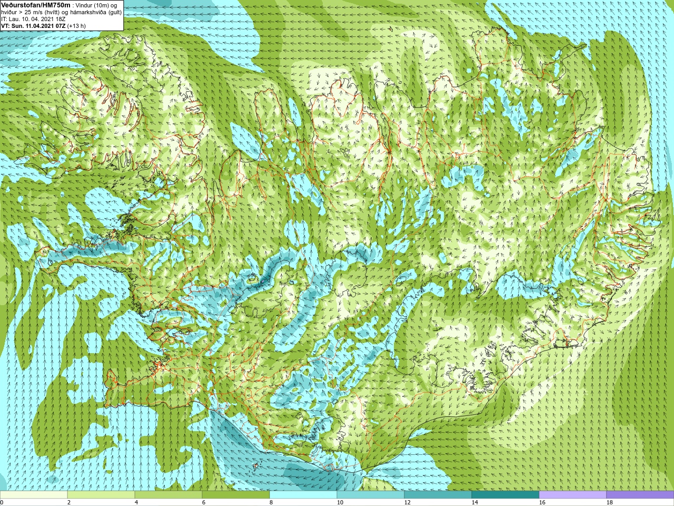Viewport: 674px width, 506px height.
Task: Click the light yellow-green 2–4 m/s legend swatch
Action: (x=101, y=495)
